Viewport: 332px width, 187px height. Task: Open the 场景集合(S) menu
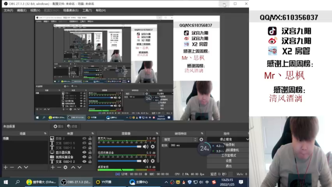71,10
